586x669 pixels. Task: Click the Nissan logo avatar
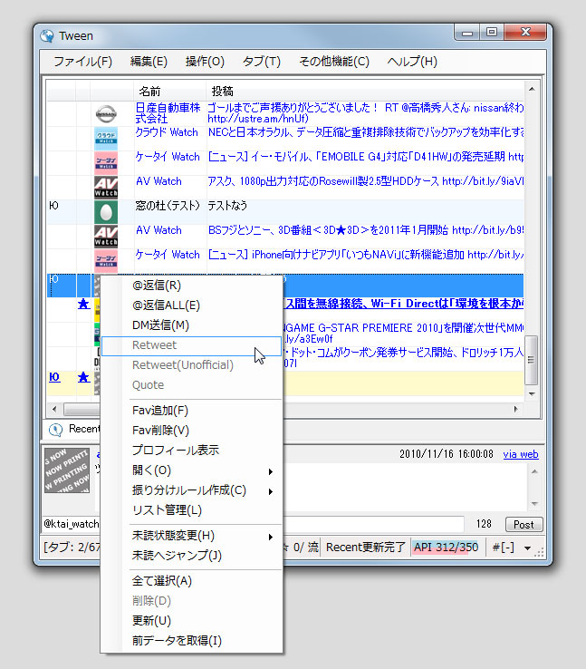pos(106,114)
